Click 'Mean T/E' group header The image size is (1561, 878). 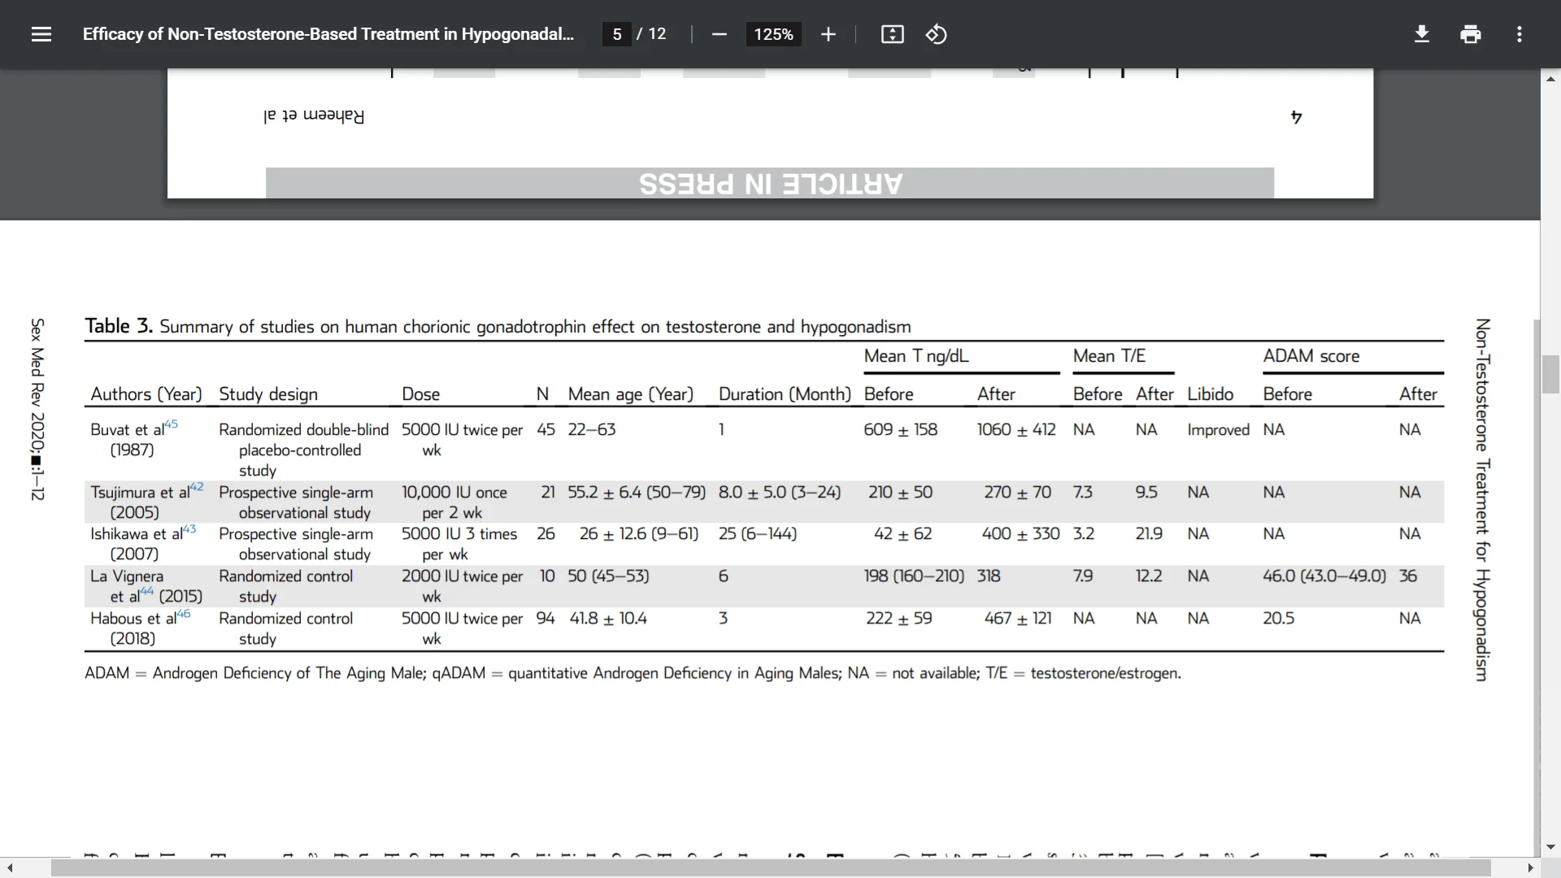1109,356
